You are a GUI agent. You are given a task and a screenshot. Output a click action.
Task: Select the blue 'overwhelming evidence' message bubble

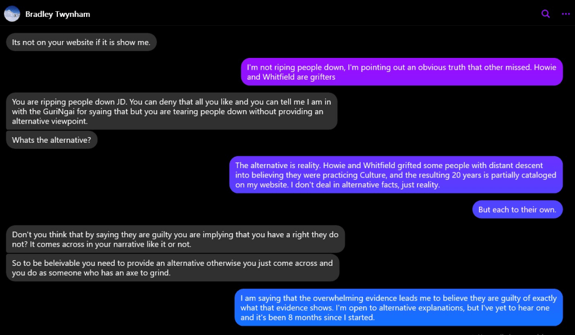(x=398, y=307)
